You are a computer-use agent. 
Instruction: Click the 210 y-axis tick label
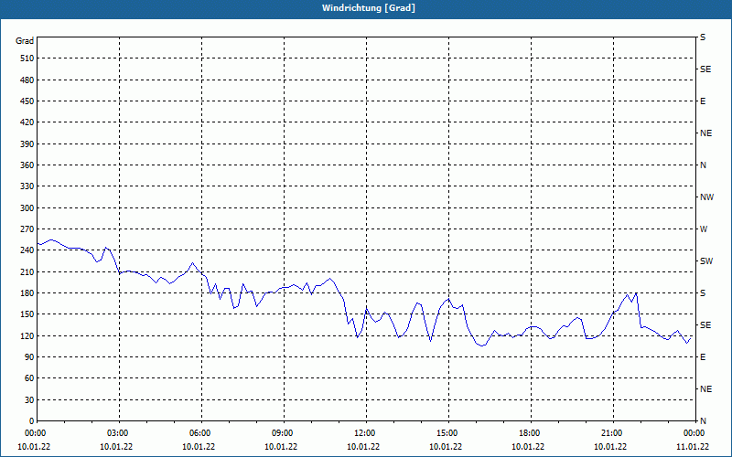click(x=27, y=271)
